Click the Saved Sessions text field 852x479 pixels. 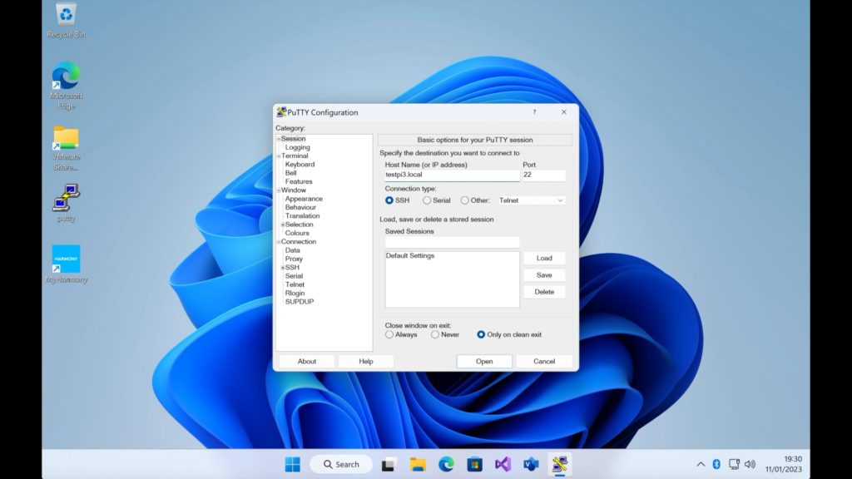[452, 242]
